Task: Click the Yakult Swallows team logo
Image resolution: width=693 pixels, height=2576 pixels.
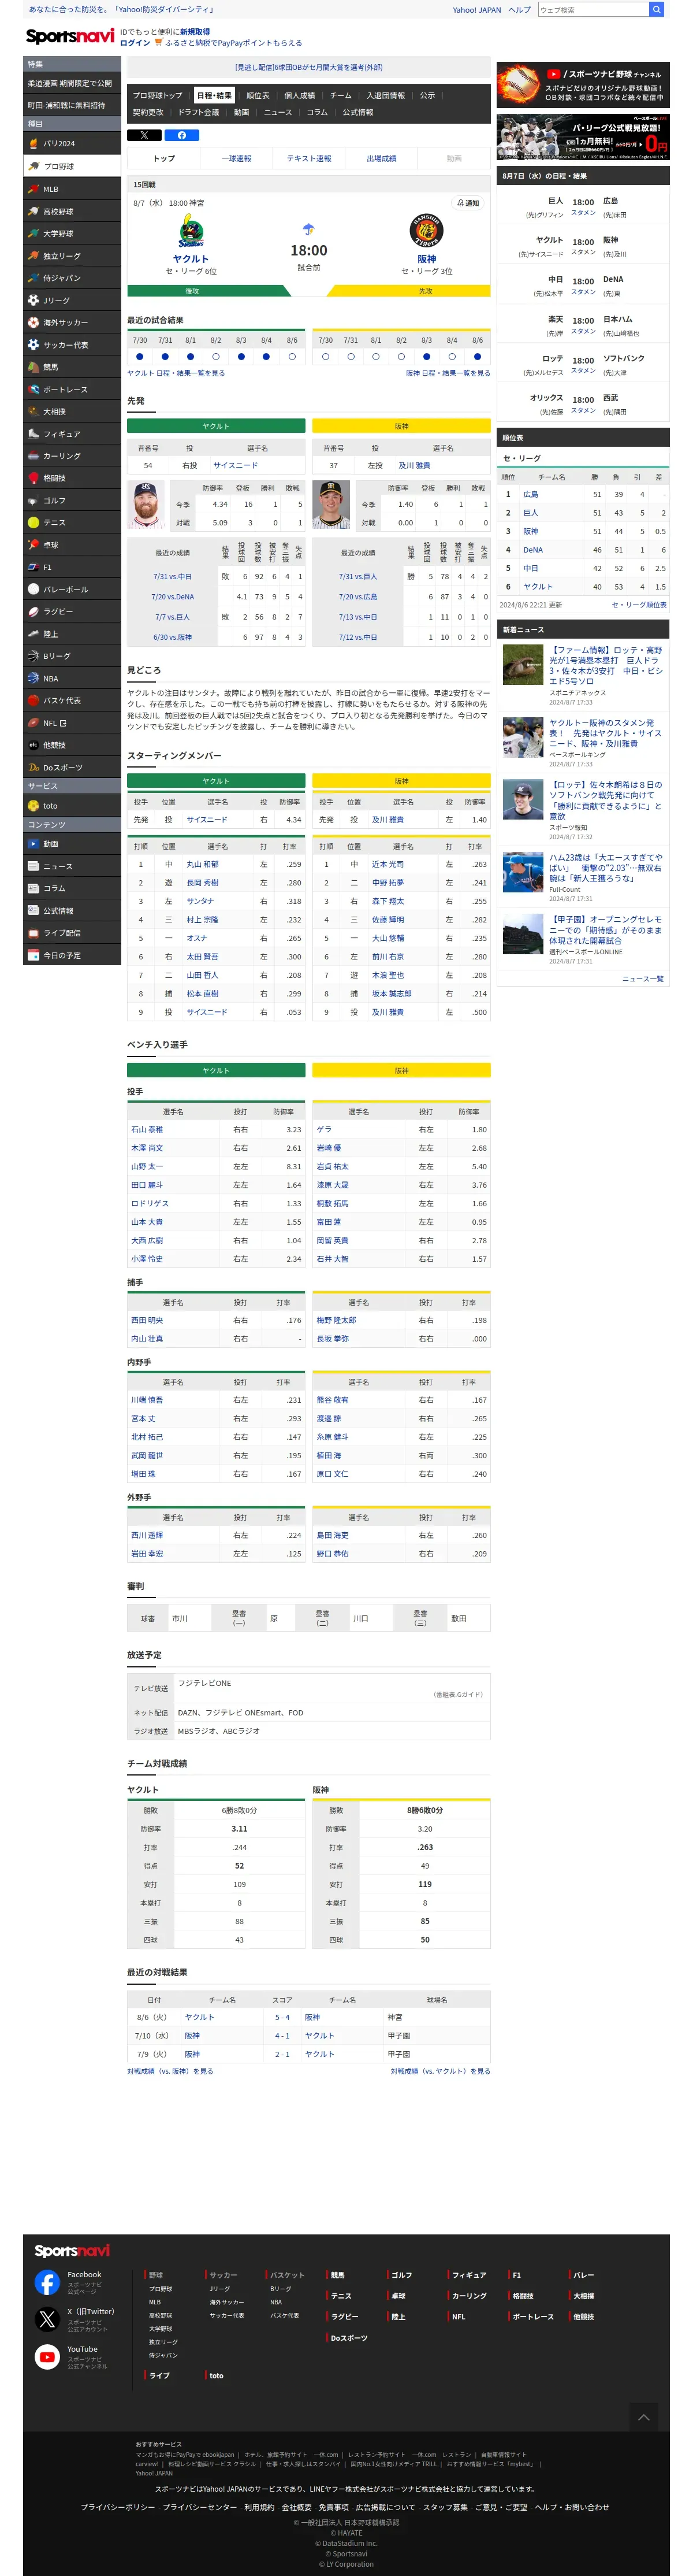Action: click(191, 231)
